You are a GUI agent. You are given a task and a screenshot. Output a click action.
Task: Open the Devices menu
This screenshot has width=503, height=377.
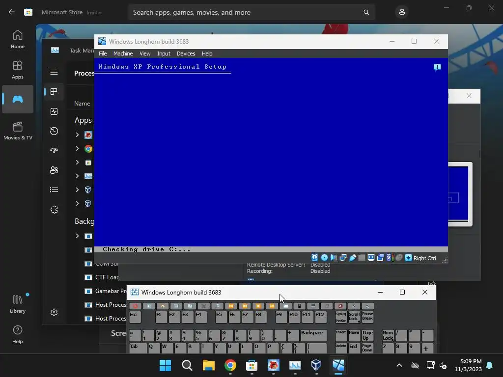pos(186,54)
